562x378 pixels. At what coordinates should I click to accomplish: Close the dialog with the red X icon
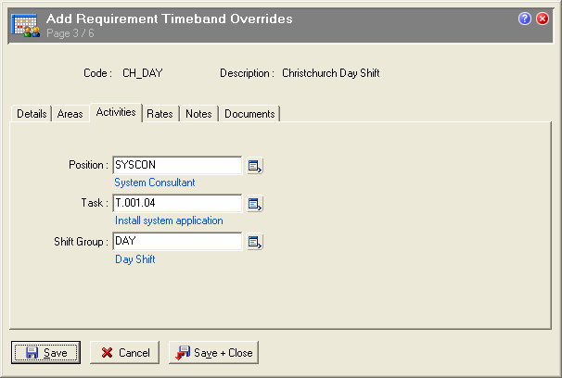(x=543, y=19)
